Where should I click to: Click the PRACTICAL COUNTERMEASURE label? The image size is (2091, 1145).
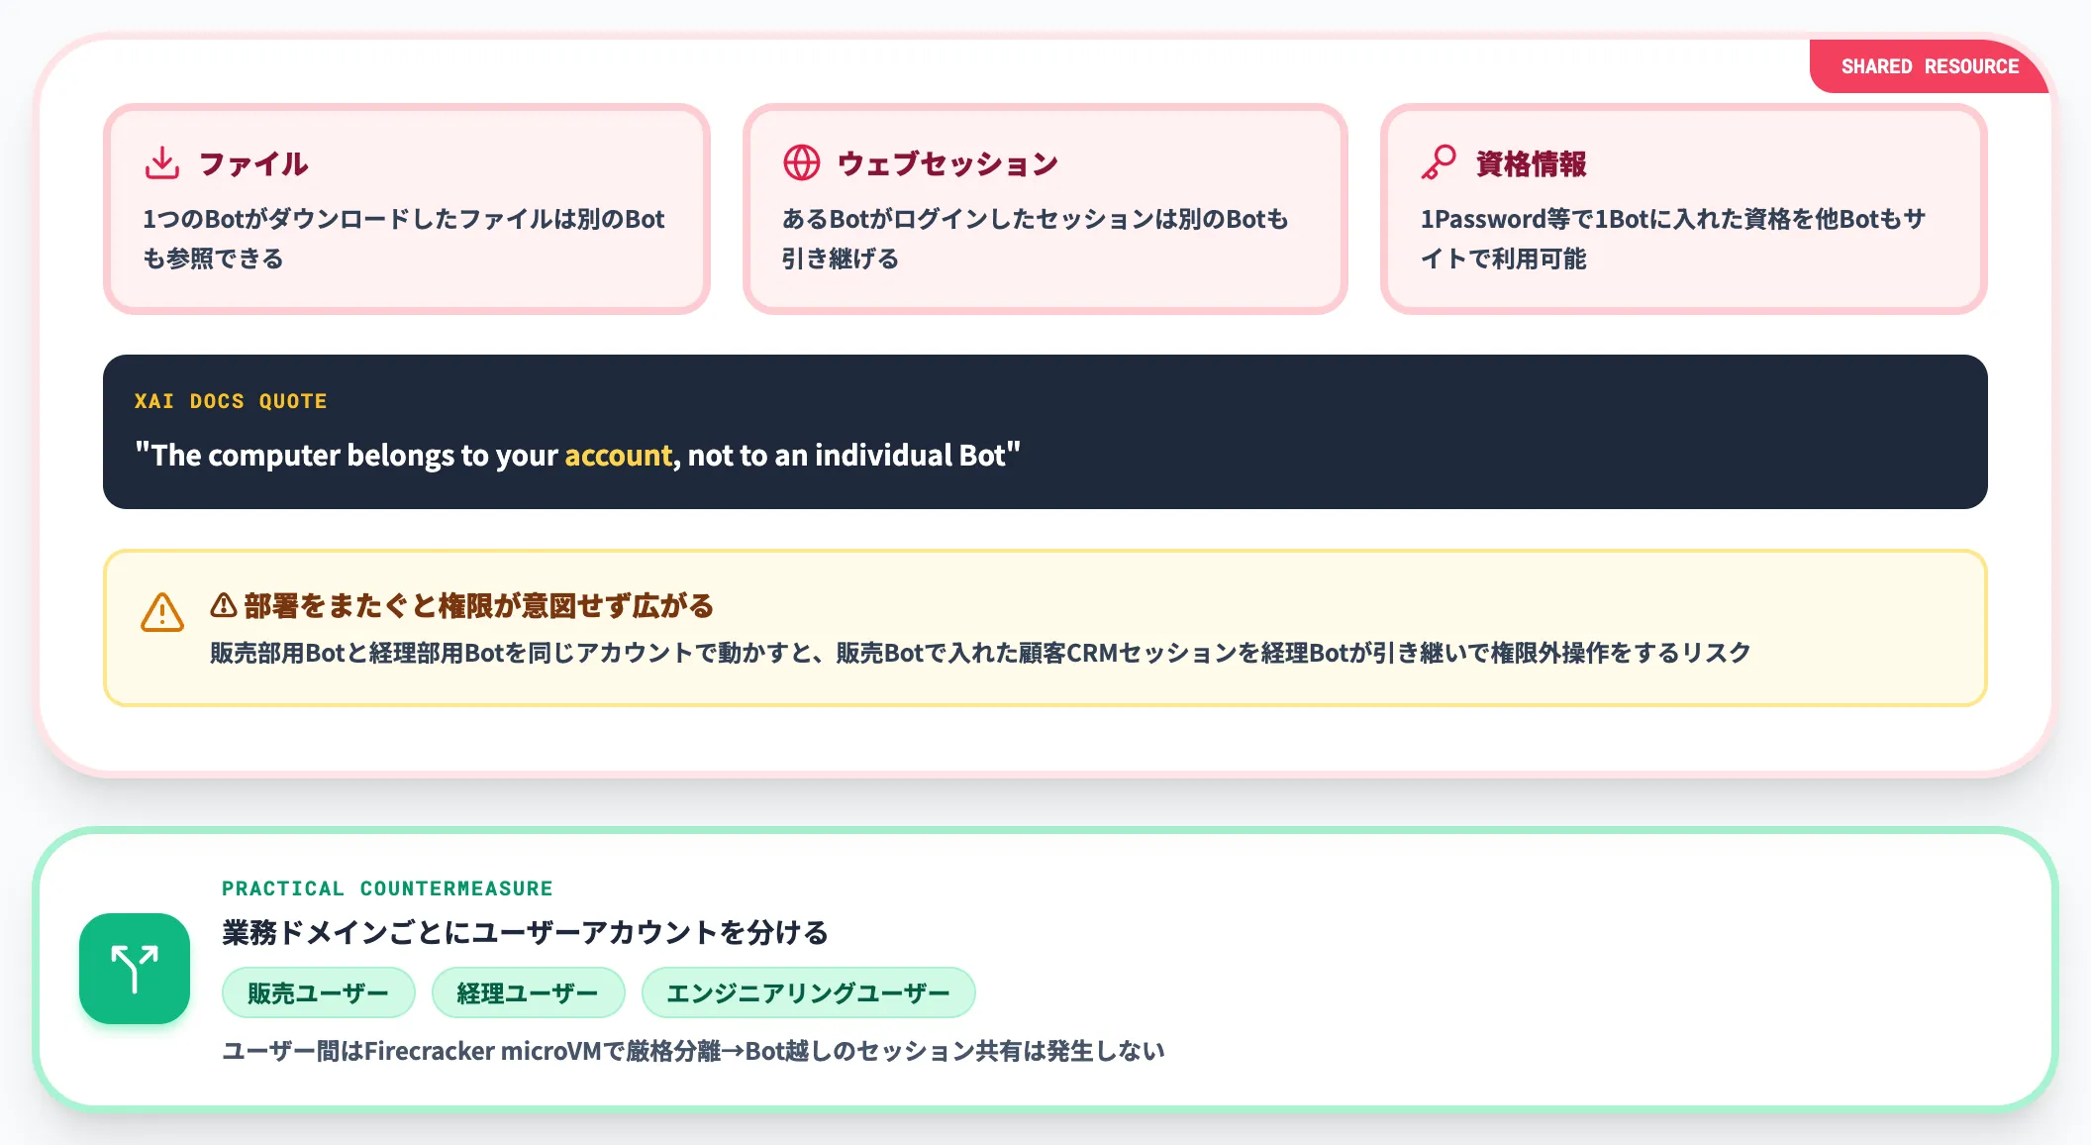click(x=387, y=888)
